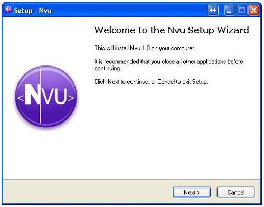
Task: Minimize the Setup - Nvu window
Action: click(x=230, y=10)
